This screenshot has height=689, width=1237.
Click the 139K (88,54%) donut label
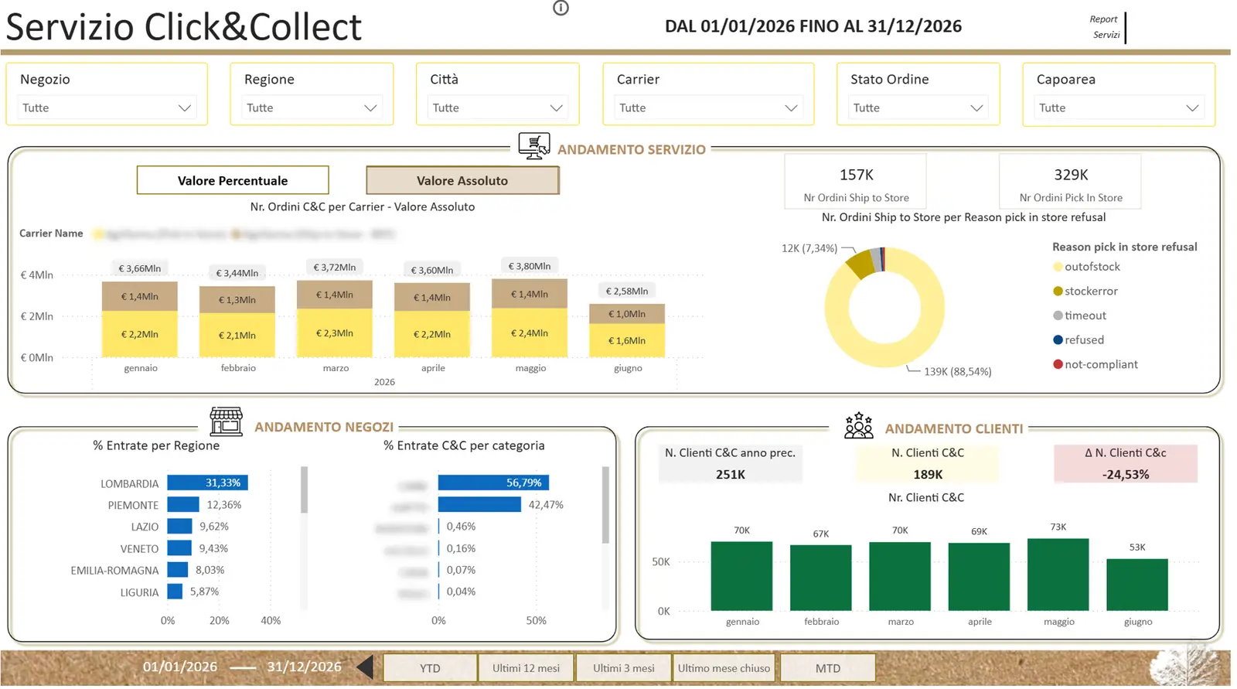pos(957,372)
